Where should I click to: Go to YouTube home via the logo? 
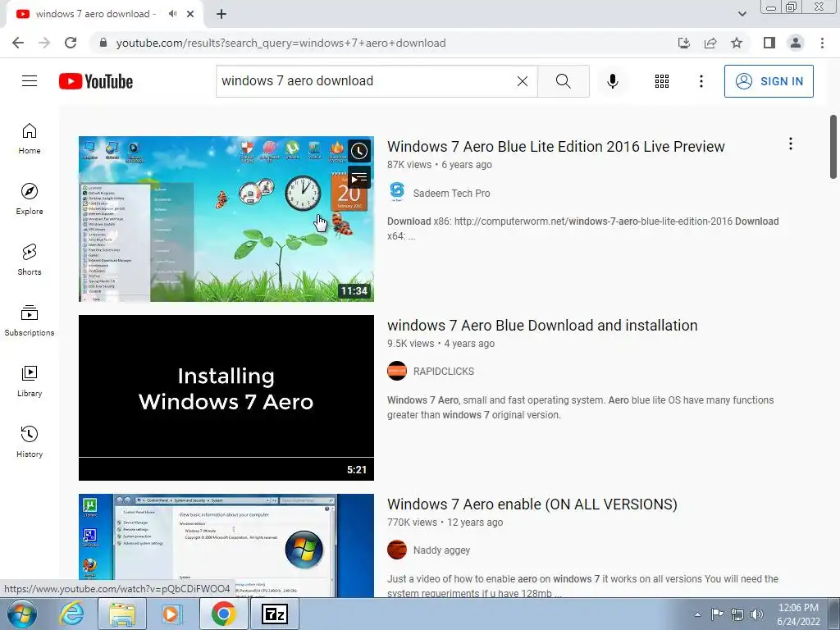(96, 81)
